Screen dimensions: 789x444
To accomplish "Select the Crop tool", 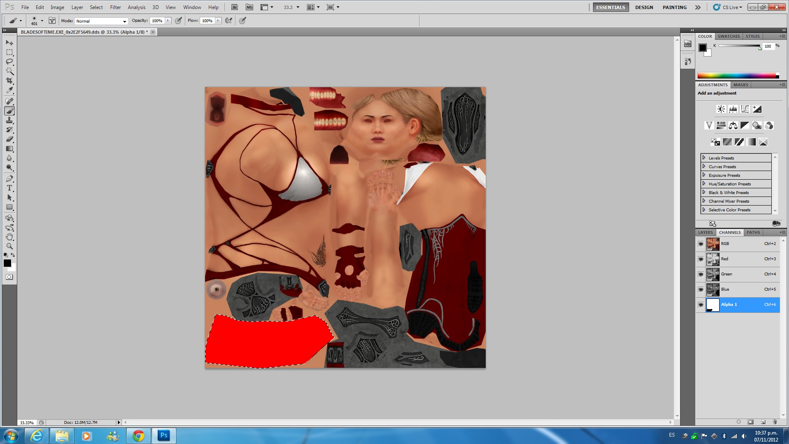I will coord(9,81).
